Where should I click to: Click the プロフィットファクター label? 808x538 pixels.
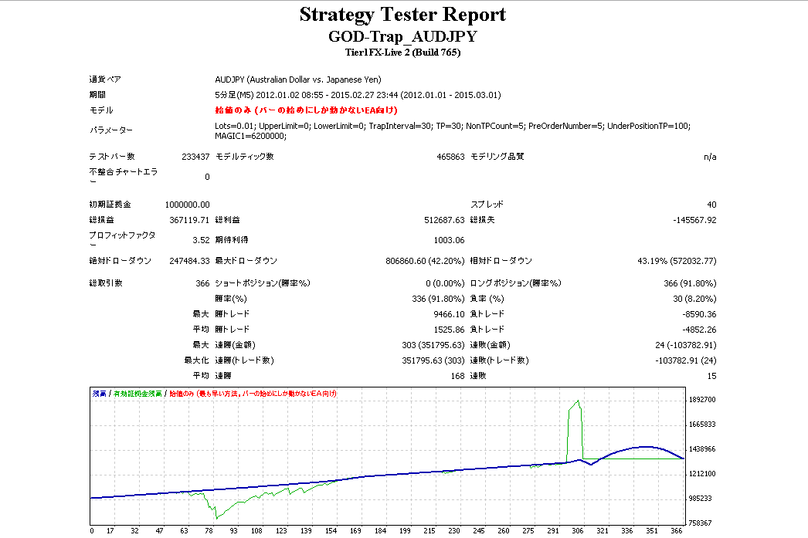coord(122,239)
